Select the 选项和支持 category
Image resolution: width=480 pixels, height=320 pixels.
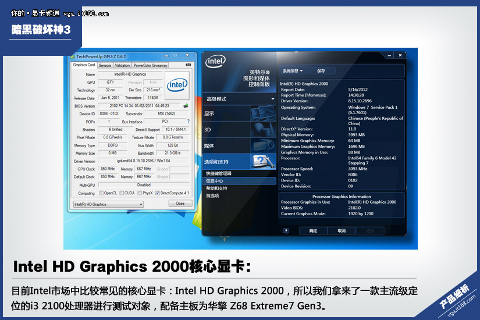[239, 162]
